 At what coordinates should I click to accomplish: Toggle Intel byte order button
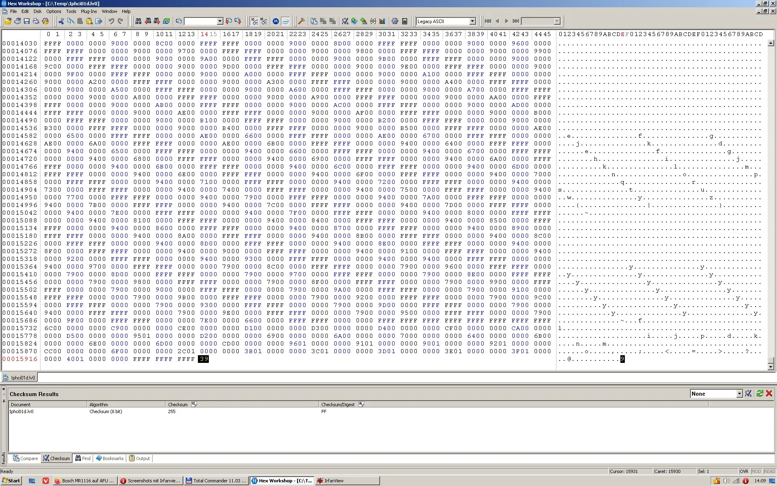tap(285, 21)
